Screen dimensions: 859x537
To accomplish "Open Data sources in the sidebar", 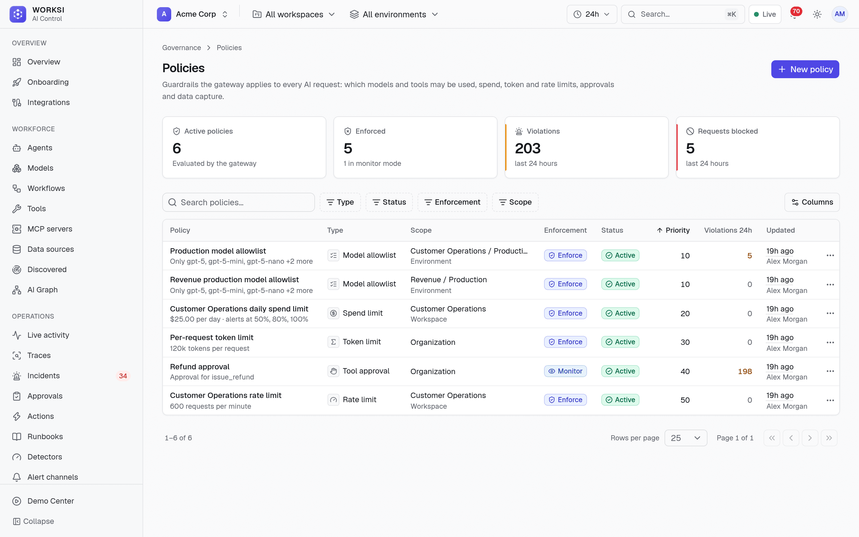I will point(71,249).
